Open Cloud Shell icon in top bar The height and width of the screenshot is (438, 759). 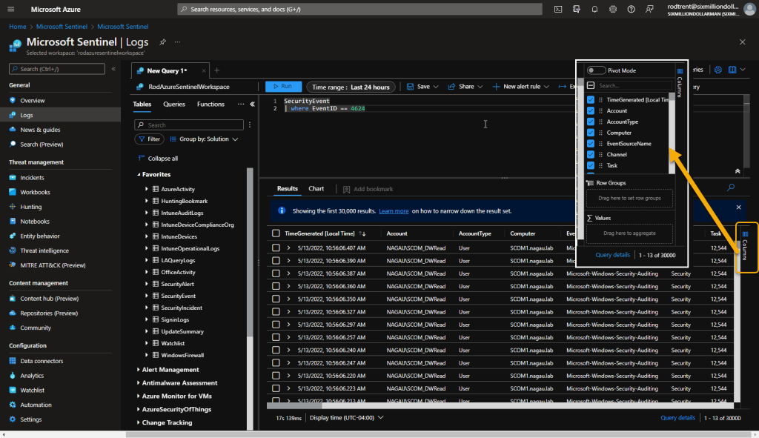tap(558, 9)
